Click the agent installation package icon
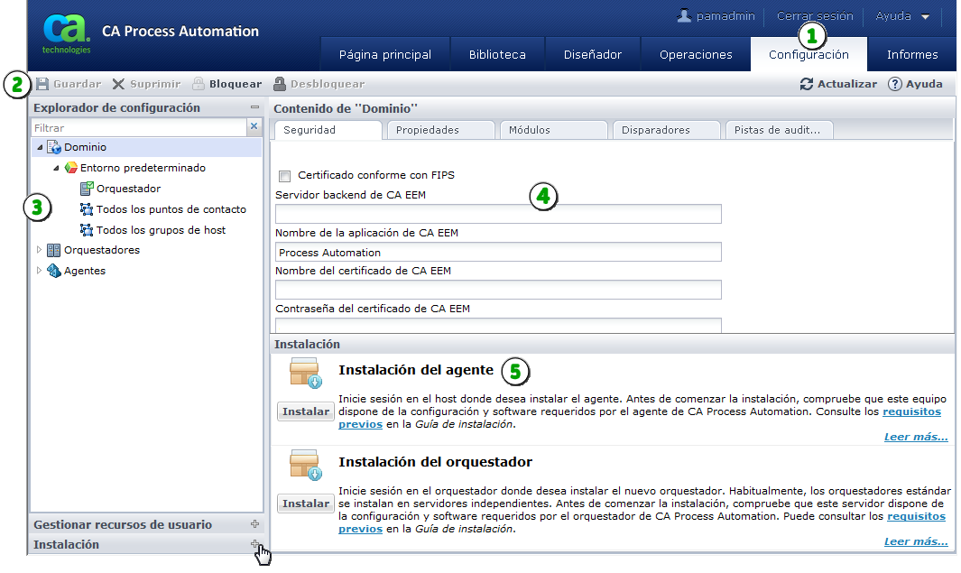The height and width of the screenshot is (573, 961). click(307, 372)
